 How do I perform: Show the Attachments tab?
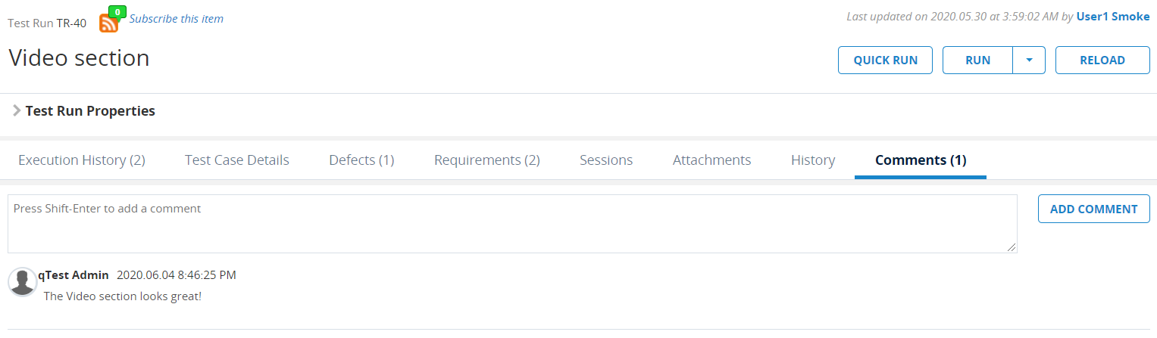tap(712, 160)
